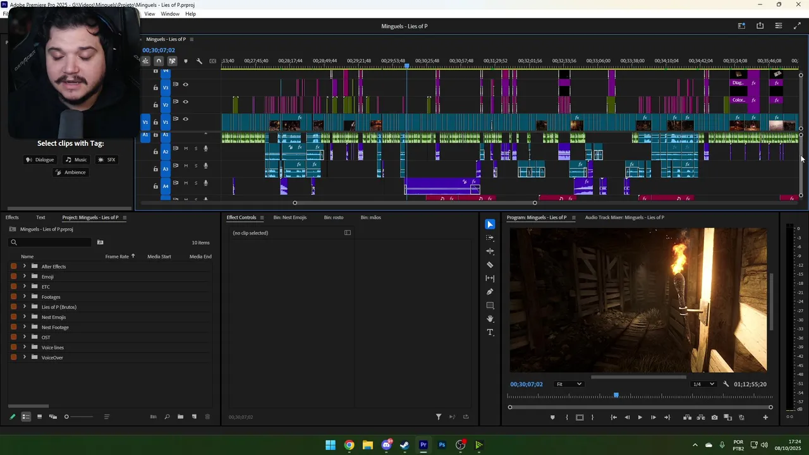Screen dimensions: 809x455
Task: Open the Help menu
Action: (x=190, y=14)
